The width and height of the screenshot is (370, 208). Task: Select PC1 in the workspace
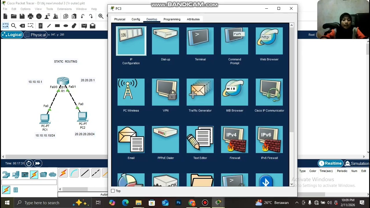[x=45, y=119]
